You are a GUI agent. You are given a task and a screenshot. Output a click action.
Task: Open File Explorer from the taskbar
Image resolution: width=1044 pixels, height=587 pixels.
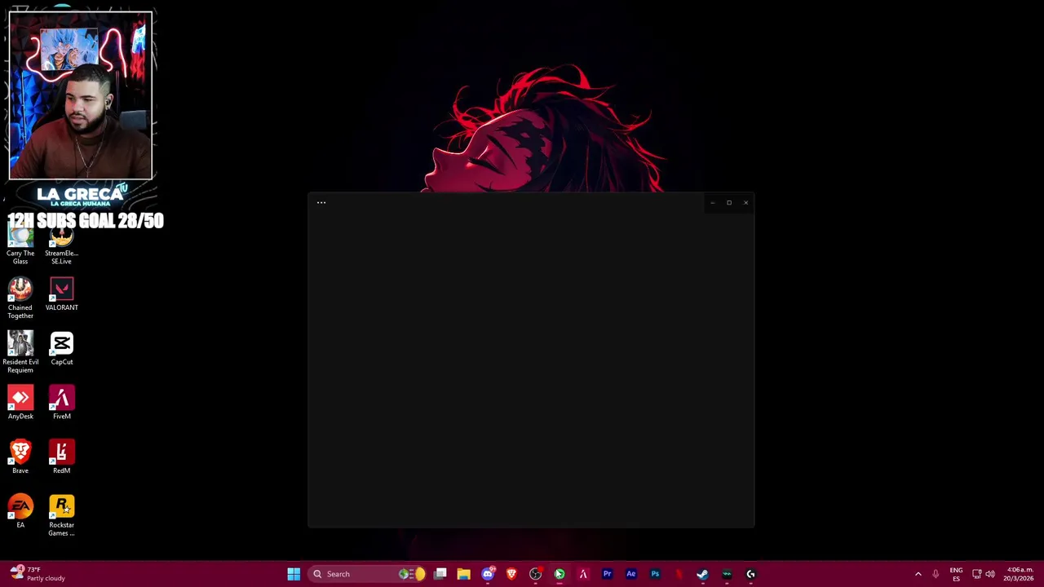pos(463,574)
